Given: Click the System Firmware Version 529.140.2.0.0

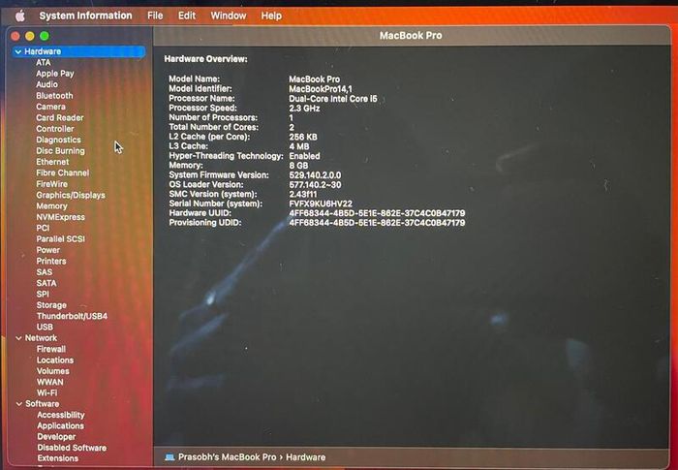Looking at the screenshot, I should point(315,175).
